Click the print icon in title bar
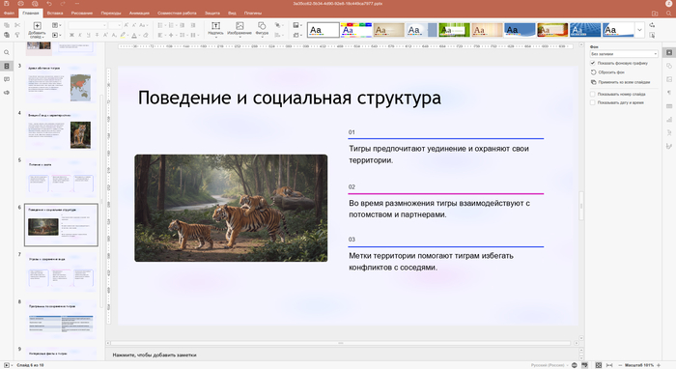This screenshot has width=676, height=369. pos(20,4)
